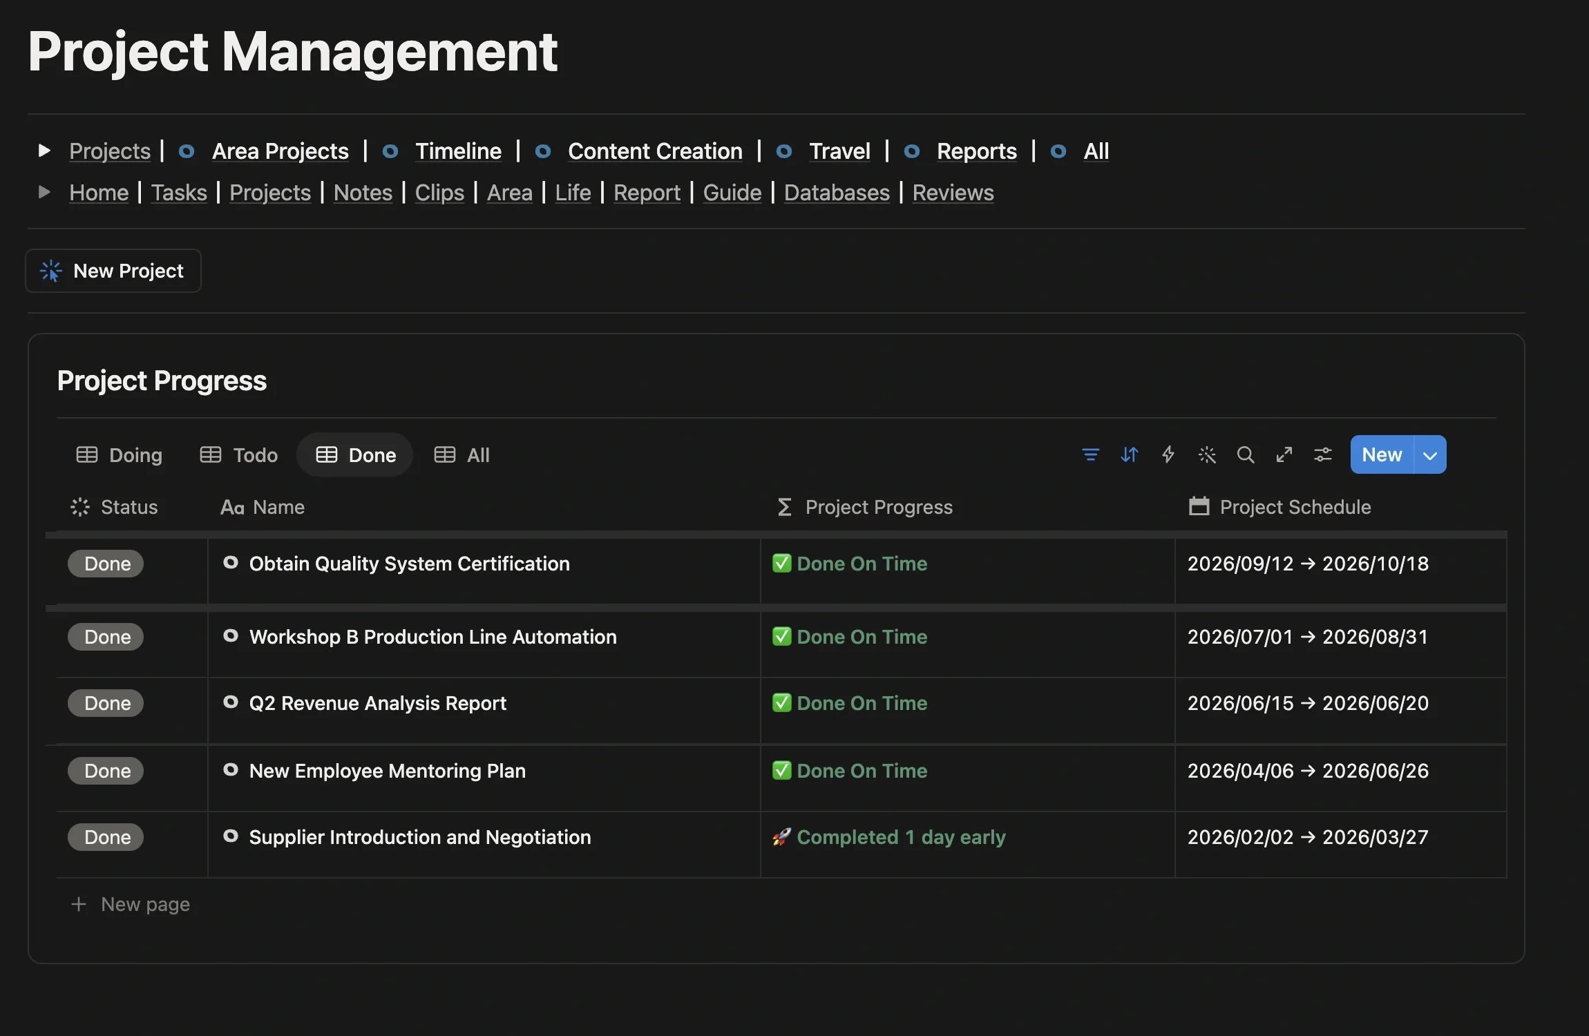Open Supplier Introduction and Negotiation row
This screenshot has width=1589, height=1036.
tap(419, 837)
